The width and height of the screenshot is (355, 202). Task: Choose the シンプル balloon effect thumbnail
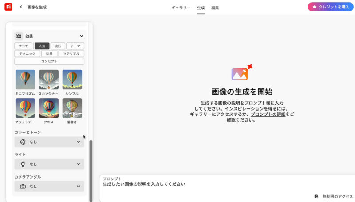pyautogui.click(x=72, y=80)
